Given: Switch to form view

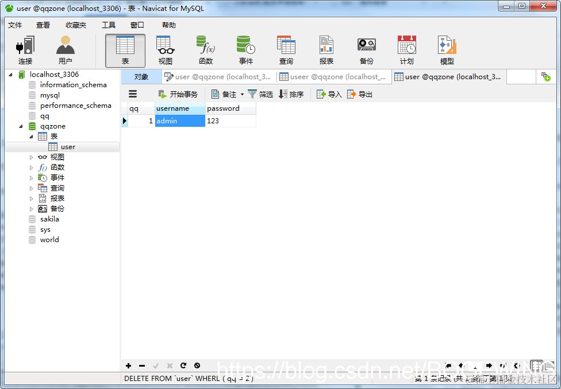Looking at the screenshot, I should point(548,365).
